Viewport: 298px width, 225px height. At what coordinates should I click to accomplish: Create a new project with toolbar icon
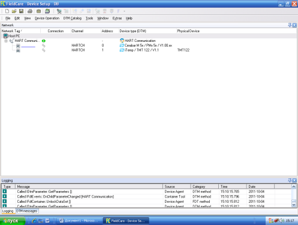pos(7,11)
